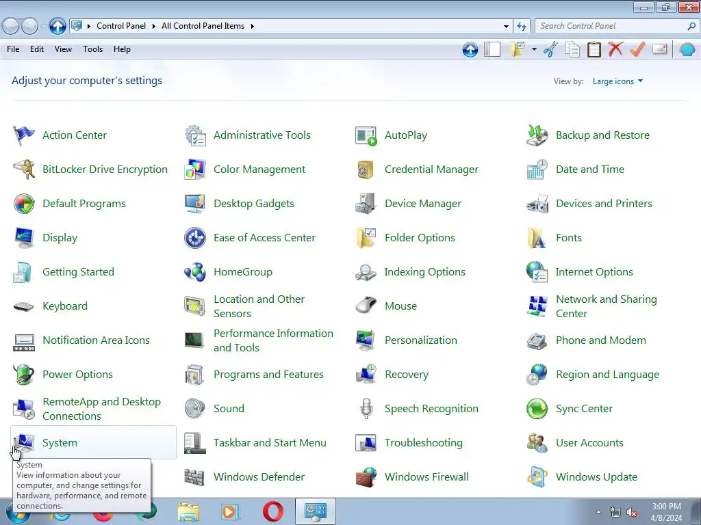The width and height of the screenshot is (701, 525).
Task: Open Windows Explorer from the taskbar
Action: (188, 511)
